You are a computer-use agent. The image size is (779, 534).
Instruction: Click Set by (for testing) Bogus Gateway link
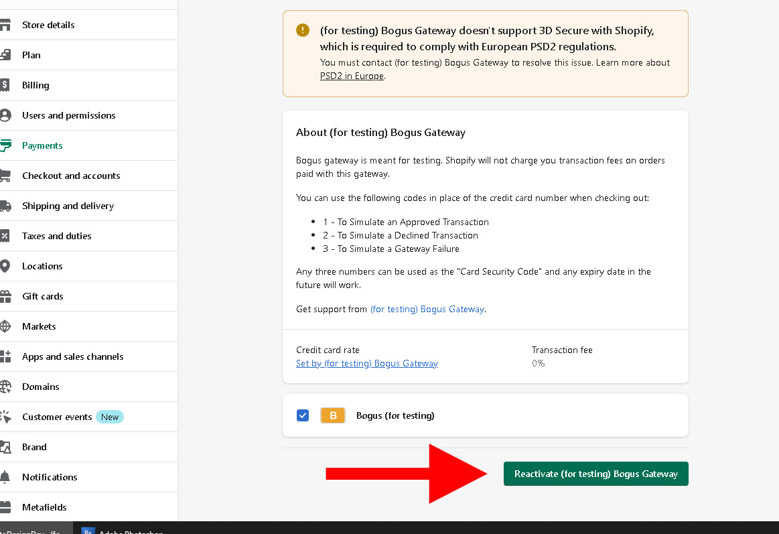[367, 363]
